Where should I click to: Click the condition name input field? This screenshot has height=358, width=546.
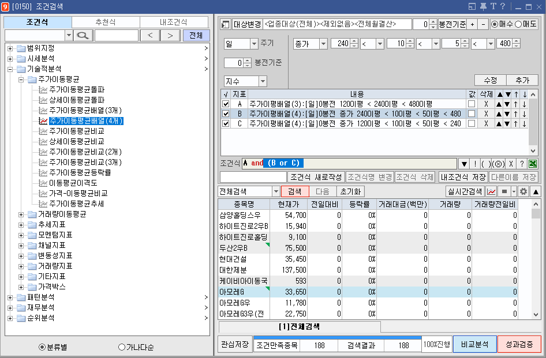tap(253, 177)
